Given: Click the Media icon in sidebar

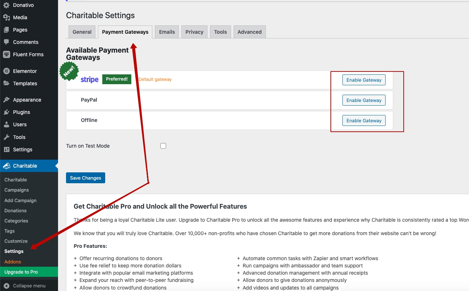Looking at the screenshot, I should tap(6, 17).
